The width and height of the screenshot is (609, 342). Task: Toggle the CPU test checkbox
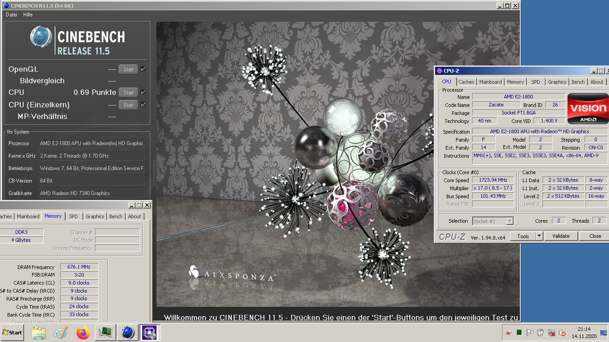coord(143,92)
